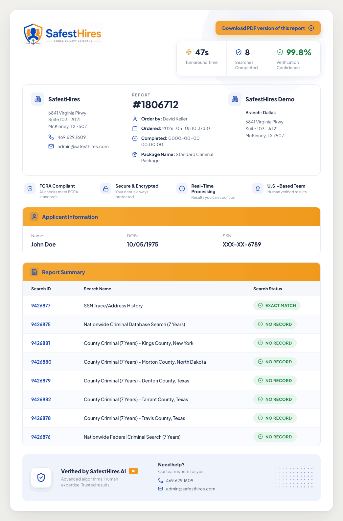Click report number #1806712

coord(155,105)
